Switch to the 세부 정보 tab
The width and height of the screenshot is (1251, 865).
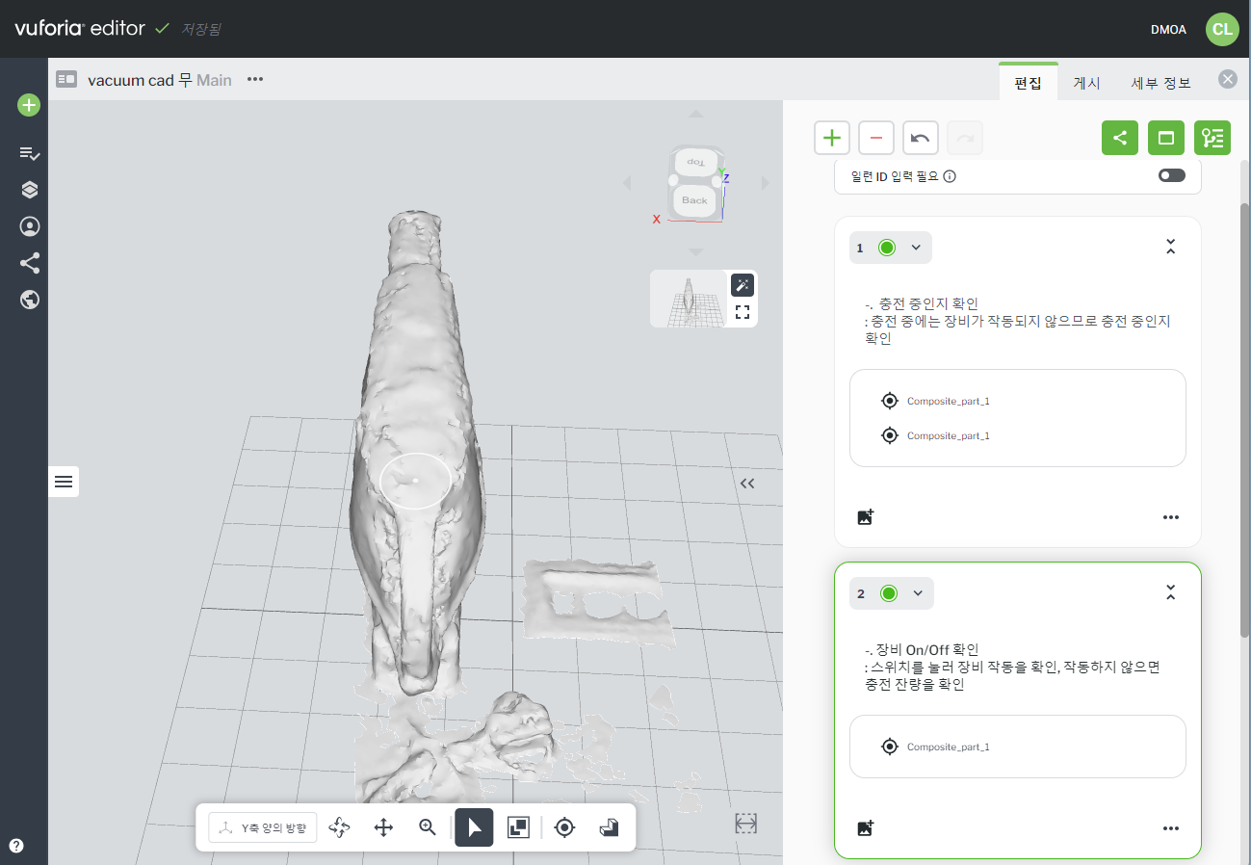(1160, 83)
